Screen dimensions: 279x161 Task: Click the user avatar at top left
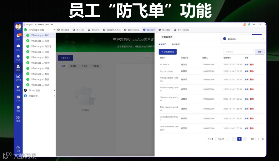pyautogui.click(x=18, y=27)
